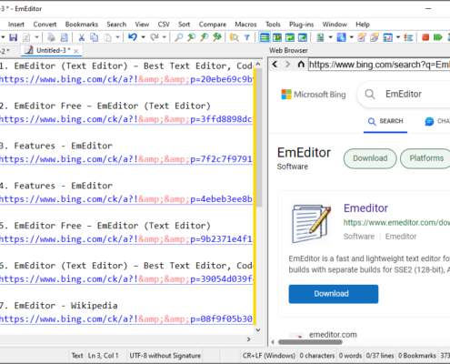
Task: Click the editor vertical scrollbar thumb
Action: pyautogui.click(x=259, y=137)
